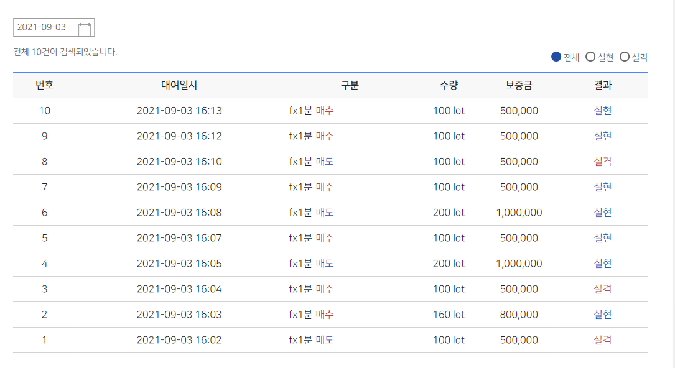
Task: Open 실현 result link in row 10
Action: tap(603, 111)
